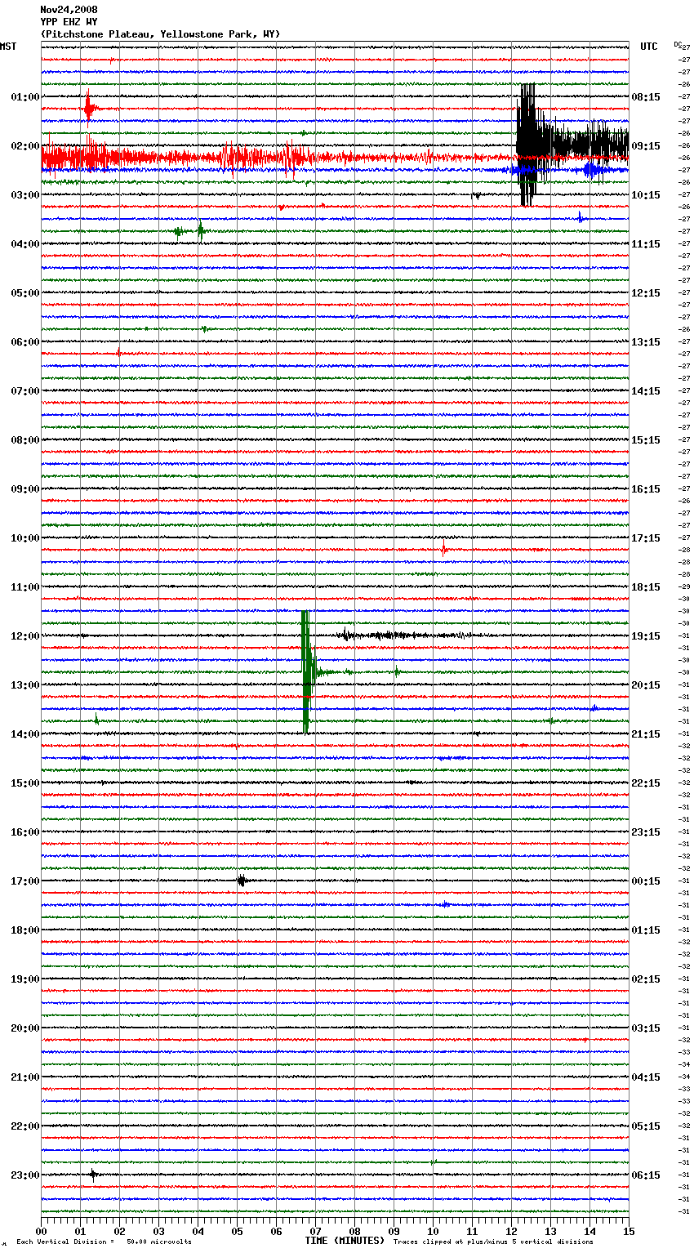The image size is (694, 1253).
Task: Select the 23:00 MST row label
Action: pyautogui.click(x=24, y=1175)
